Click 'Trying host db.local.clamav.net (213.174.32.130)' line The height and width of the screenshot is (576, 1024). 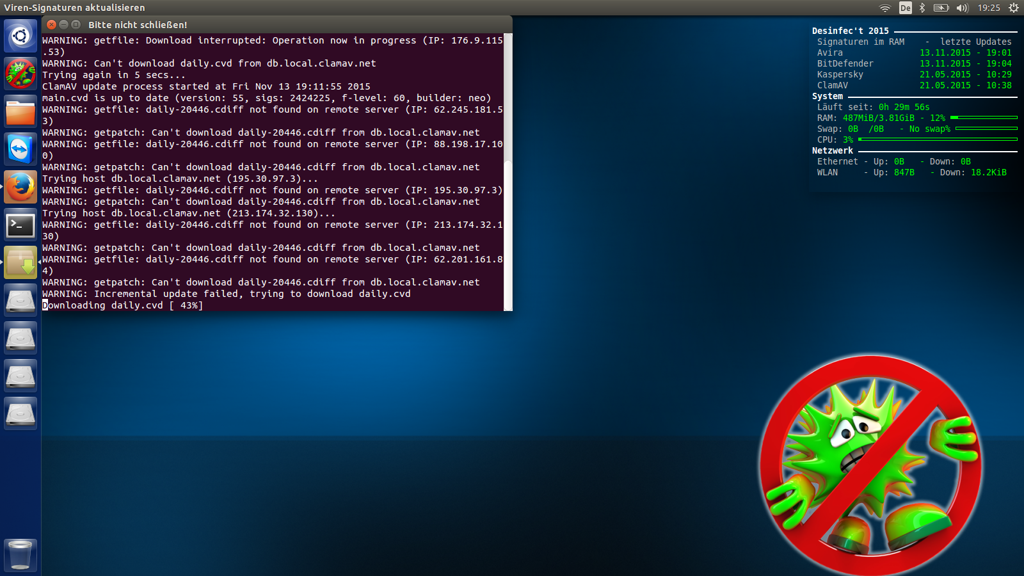pos(189,213)
